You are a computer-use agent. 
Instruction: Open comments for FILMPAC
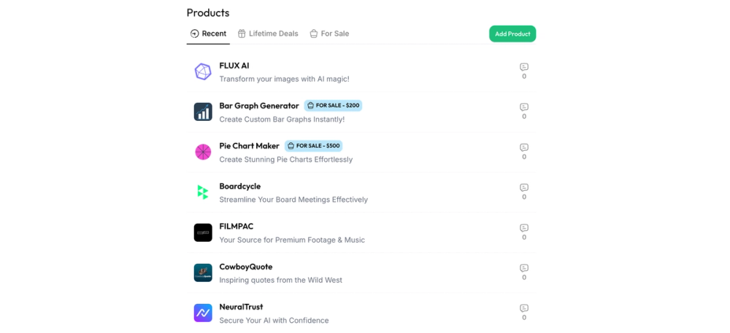524,232
